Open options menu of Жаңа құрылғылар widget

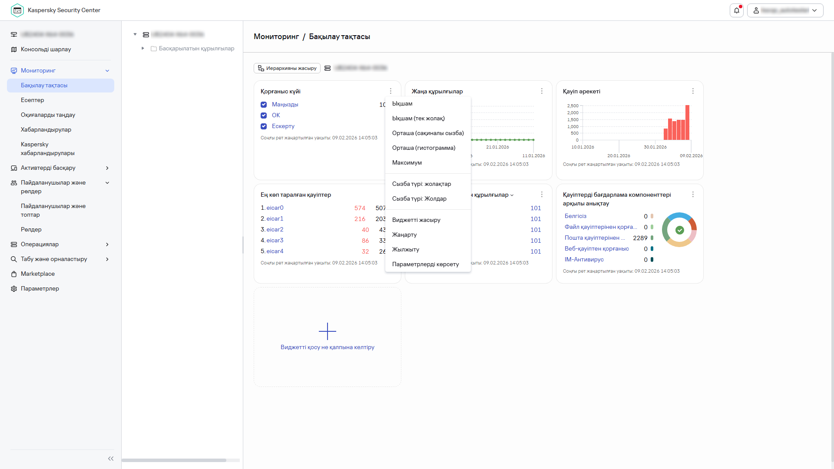(x=542, y=91)
